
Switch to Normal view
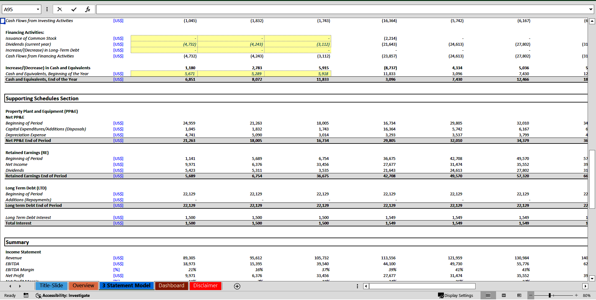[488, 295]
